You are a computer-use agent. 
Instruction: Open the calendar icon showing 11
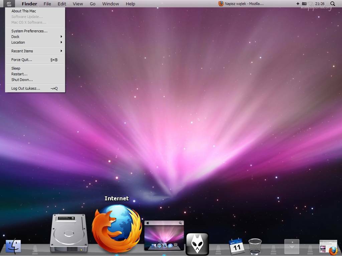236,246
